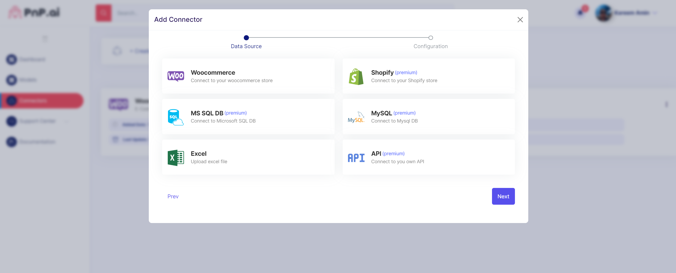Screen dimensions: 676x273
Task: Click the Prev link
Action: (x=173, y=196)
